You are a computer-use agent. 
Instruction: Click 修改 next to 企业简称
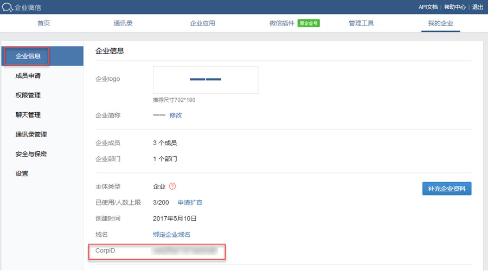click(176, 115)
